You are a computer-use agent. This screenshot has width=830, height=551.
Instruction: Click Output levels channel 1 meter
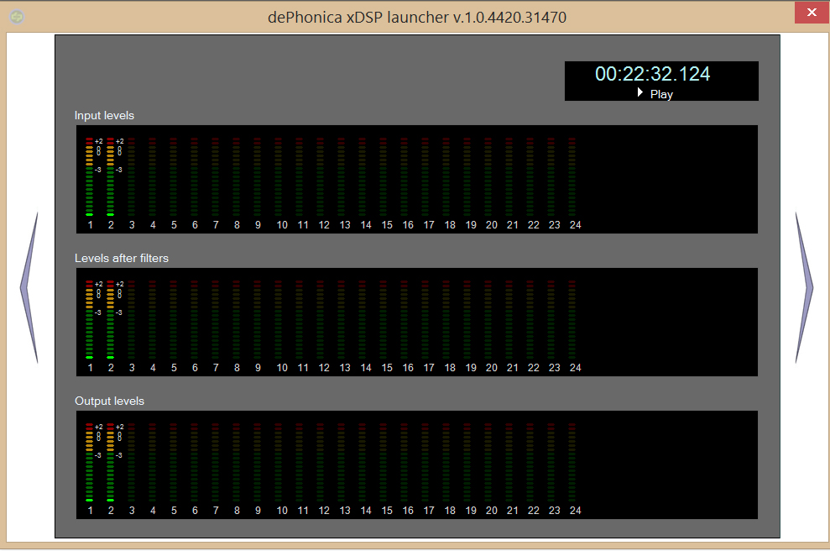(90, 462)
